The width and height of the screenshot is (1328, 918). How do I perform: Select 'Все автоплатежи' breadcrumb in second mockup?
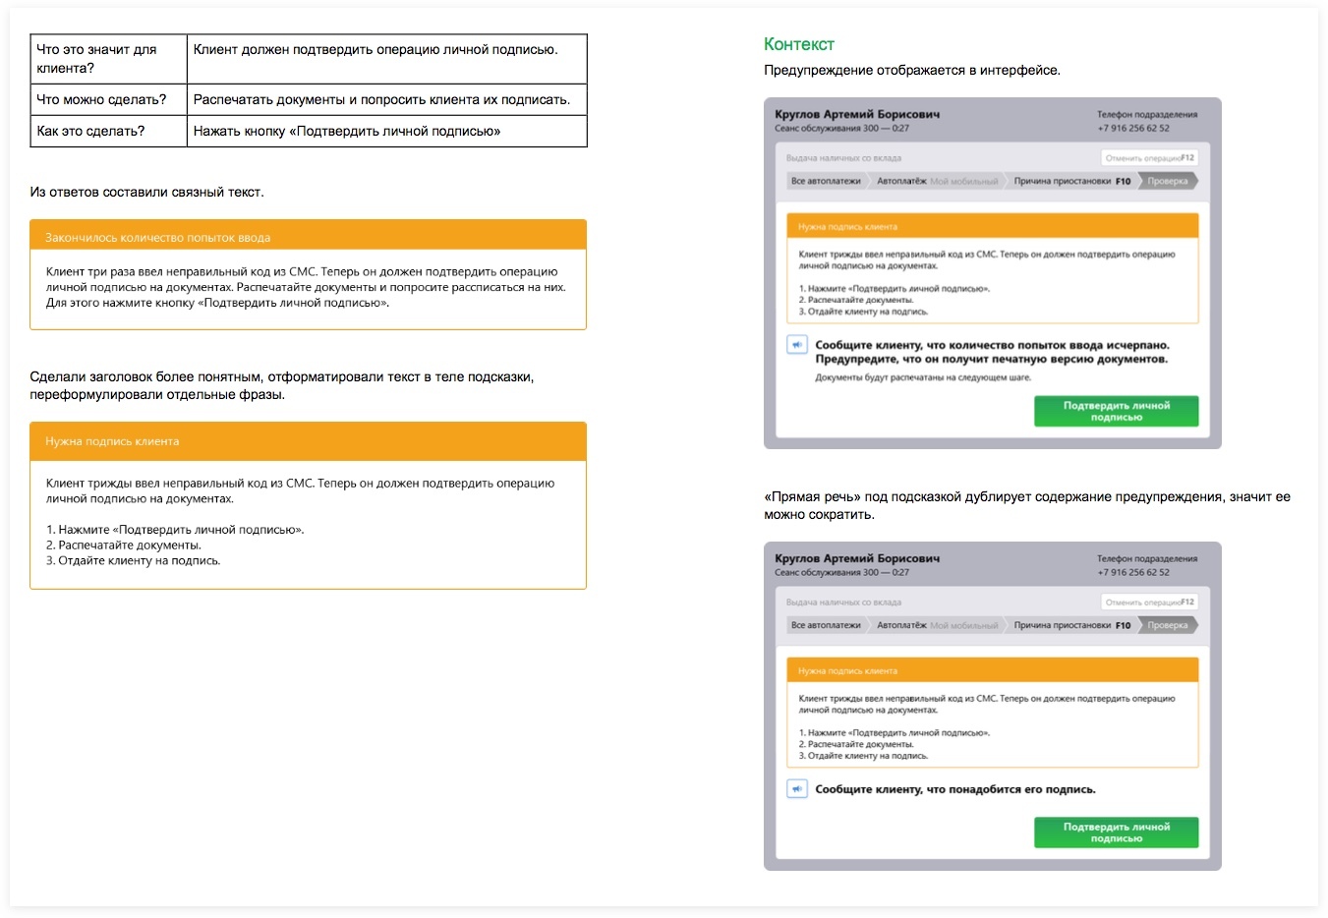point(826,625)
